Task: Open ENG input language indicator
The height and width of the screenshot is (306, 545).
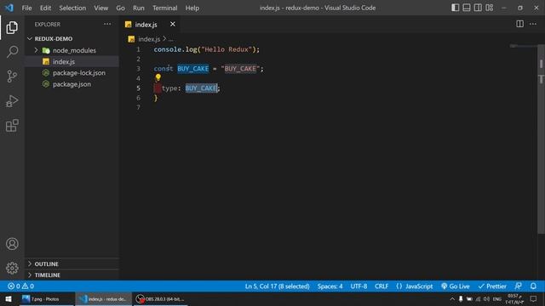Action: tap(497, 299)
